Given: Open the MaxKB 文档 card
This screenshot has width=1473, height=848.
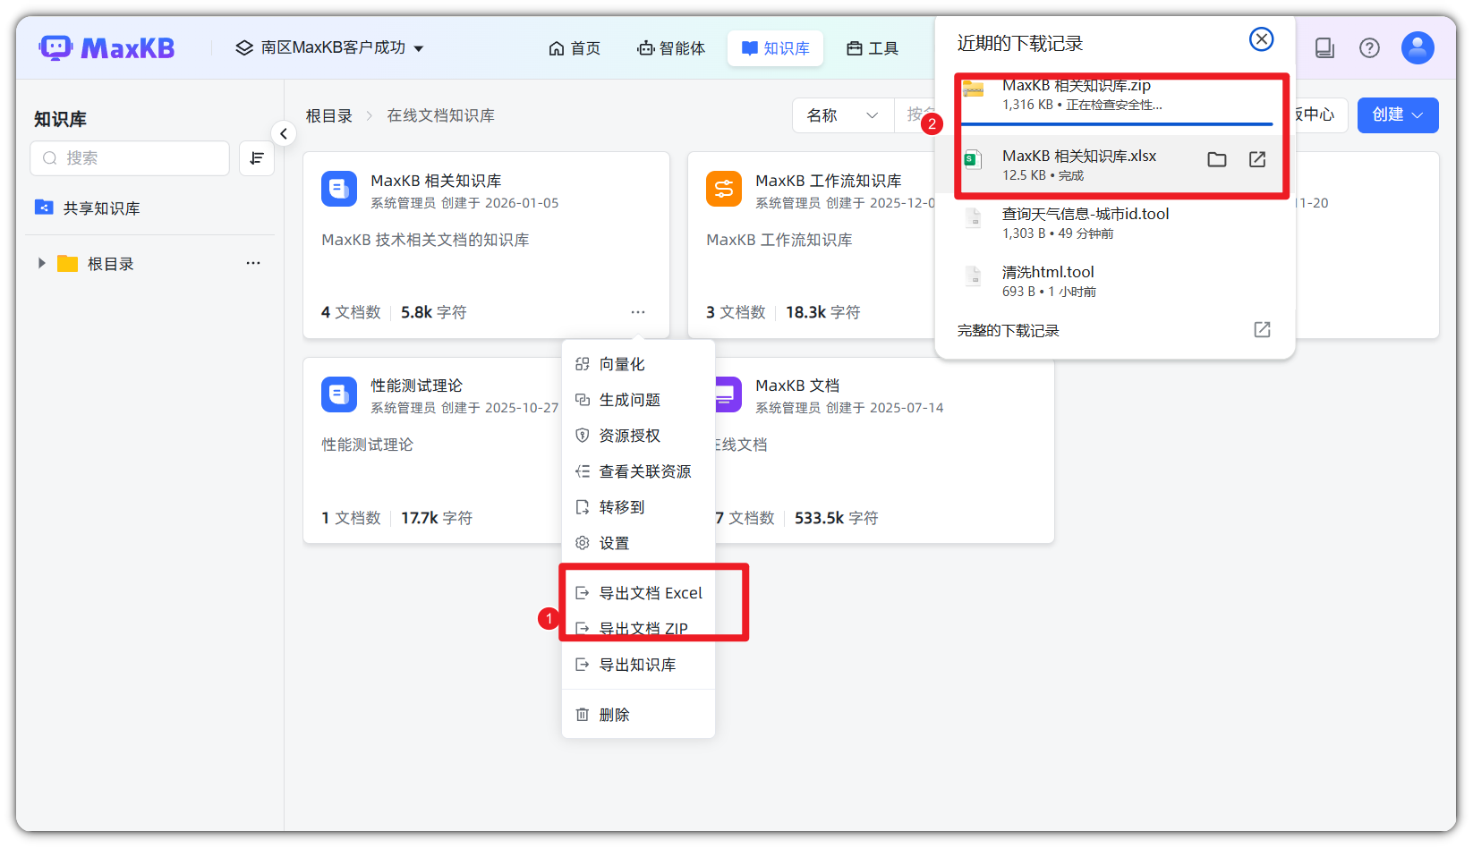Looking at the screenshot, I should 884,450.
